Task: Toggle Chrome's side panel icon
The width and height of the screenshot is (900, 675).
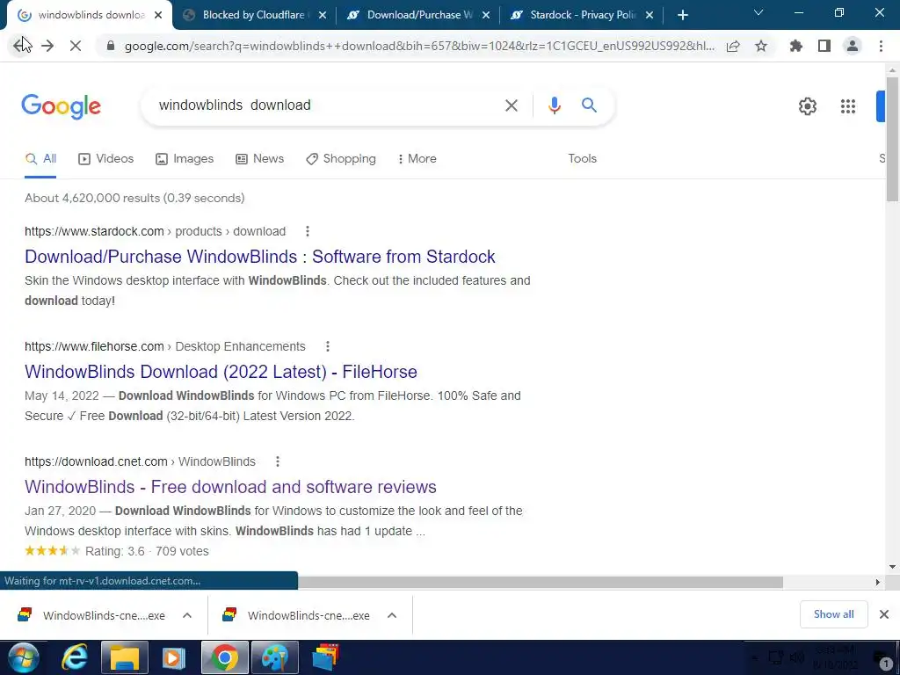Action: coord(824,46)
